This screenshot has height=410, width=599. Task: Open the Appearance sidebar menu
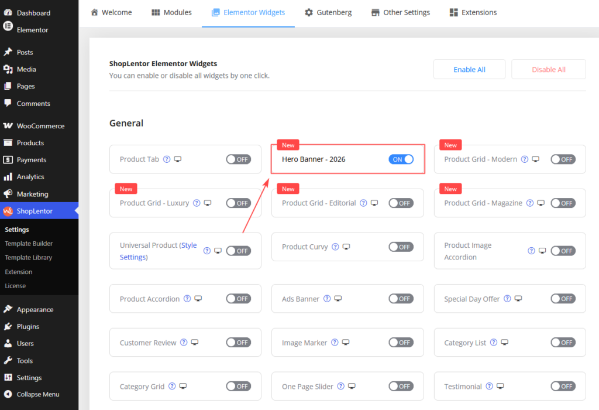pos(39,309)
